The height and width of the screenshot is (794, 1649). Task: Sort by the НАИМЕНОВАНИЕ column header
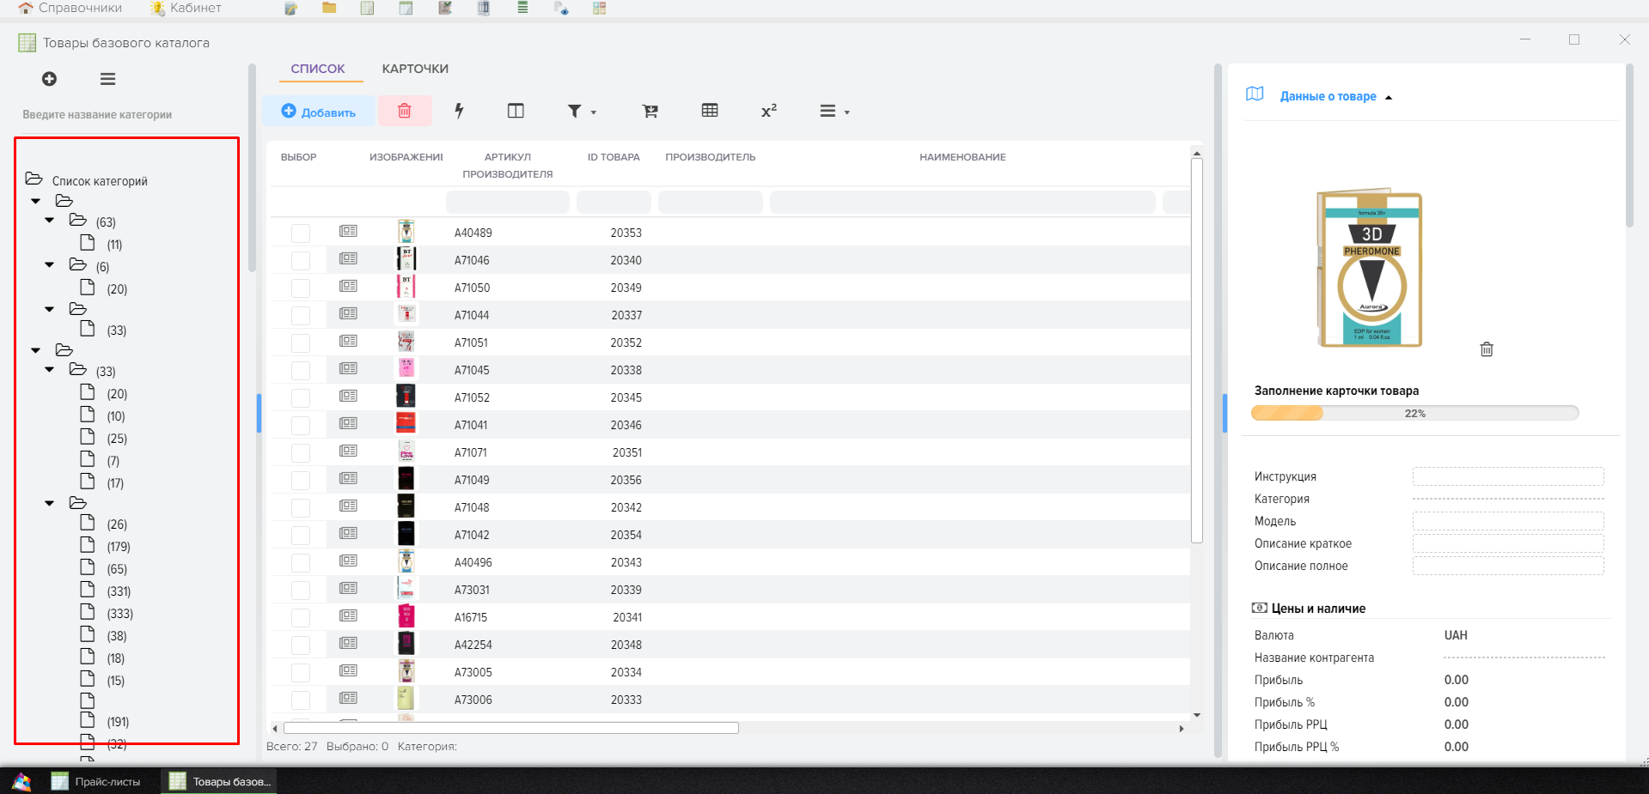pos(962,157)
